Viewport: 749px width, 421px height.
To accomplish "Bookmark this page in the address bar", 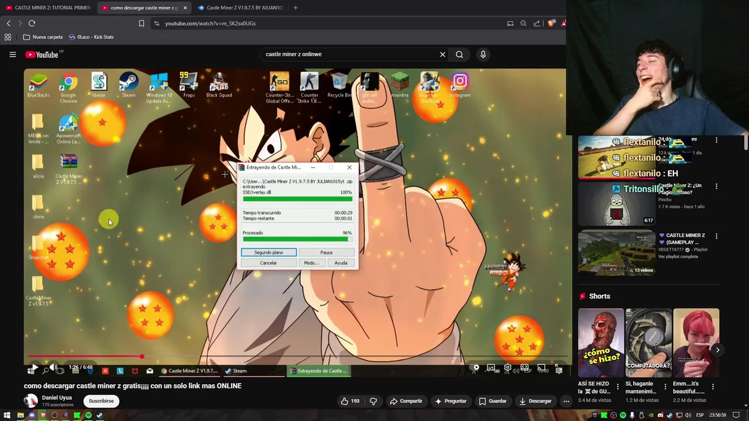I will 141,23.
